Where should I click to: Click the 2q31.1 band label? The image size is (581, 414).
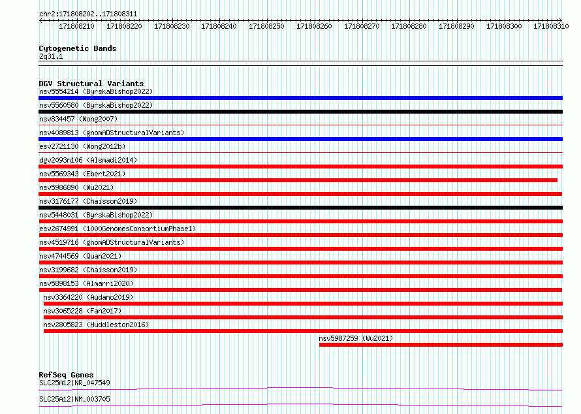[51, 56]
